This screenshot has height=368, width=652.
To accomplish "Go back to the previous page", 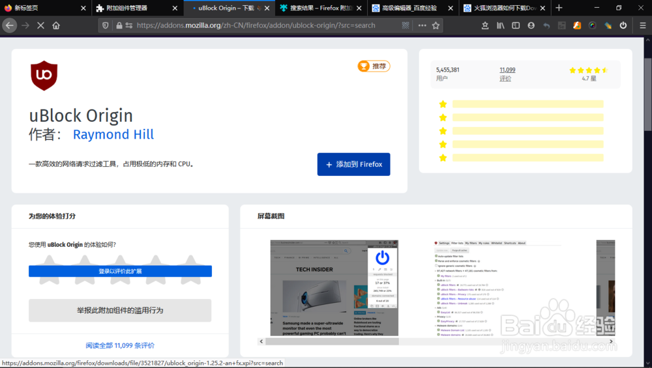I will [x=10, y=25].
